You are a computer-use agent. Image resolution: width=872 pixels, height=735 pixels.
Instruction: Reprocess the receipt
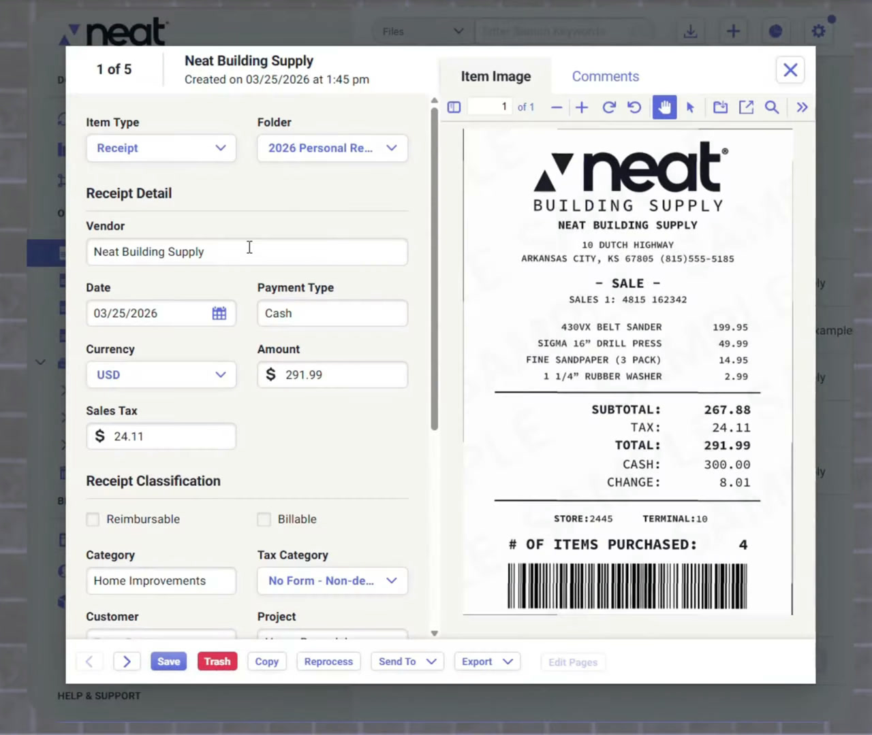[328, 661]
